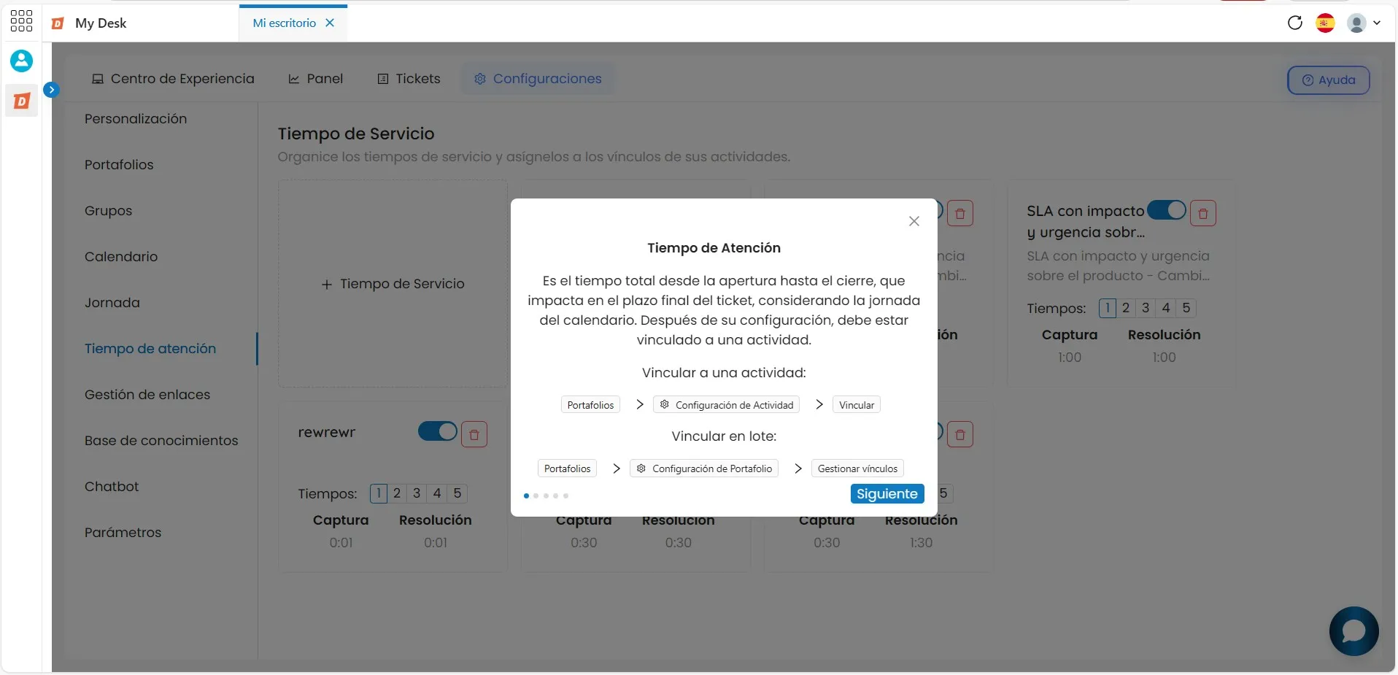Select time level 5 in rewrewr card
The width and height of the screenshot is (1398, 675).
pyautogui.click(x=457, y=493)
